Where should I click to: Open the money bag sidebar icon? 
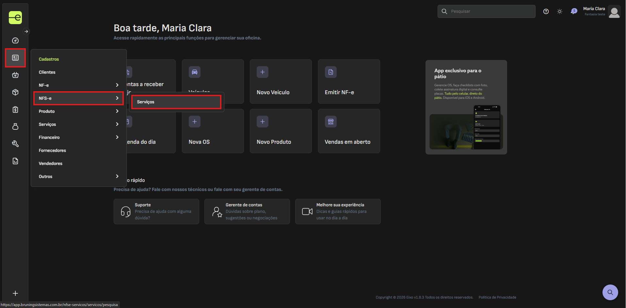tap(15, 126)
